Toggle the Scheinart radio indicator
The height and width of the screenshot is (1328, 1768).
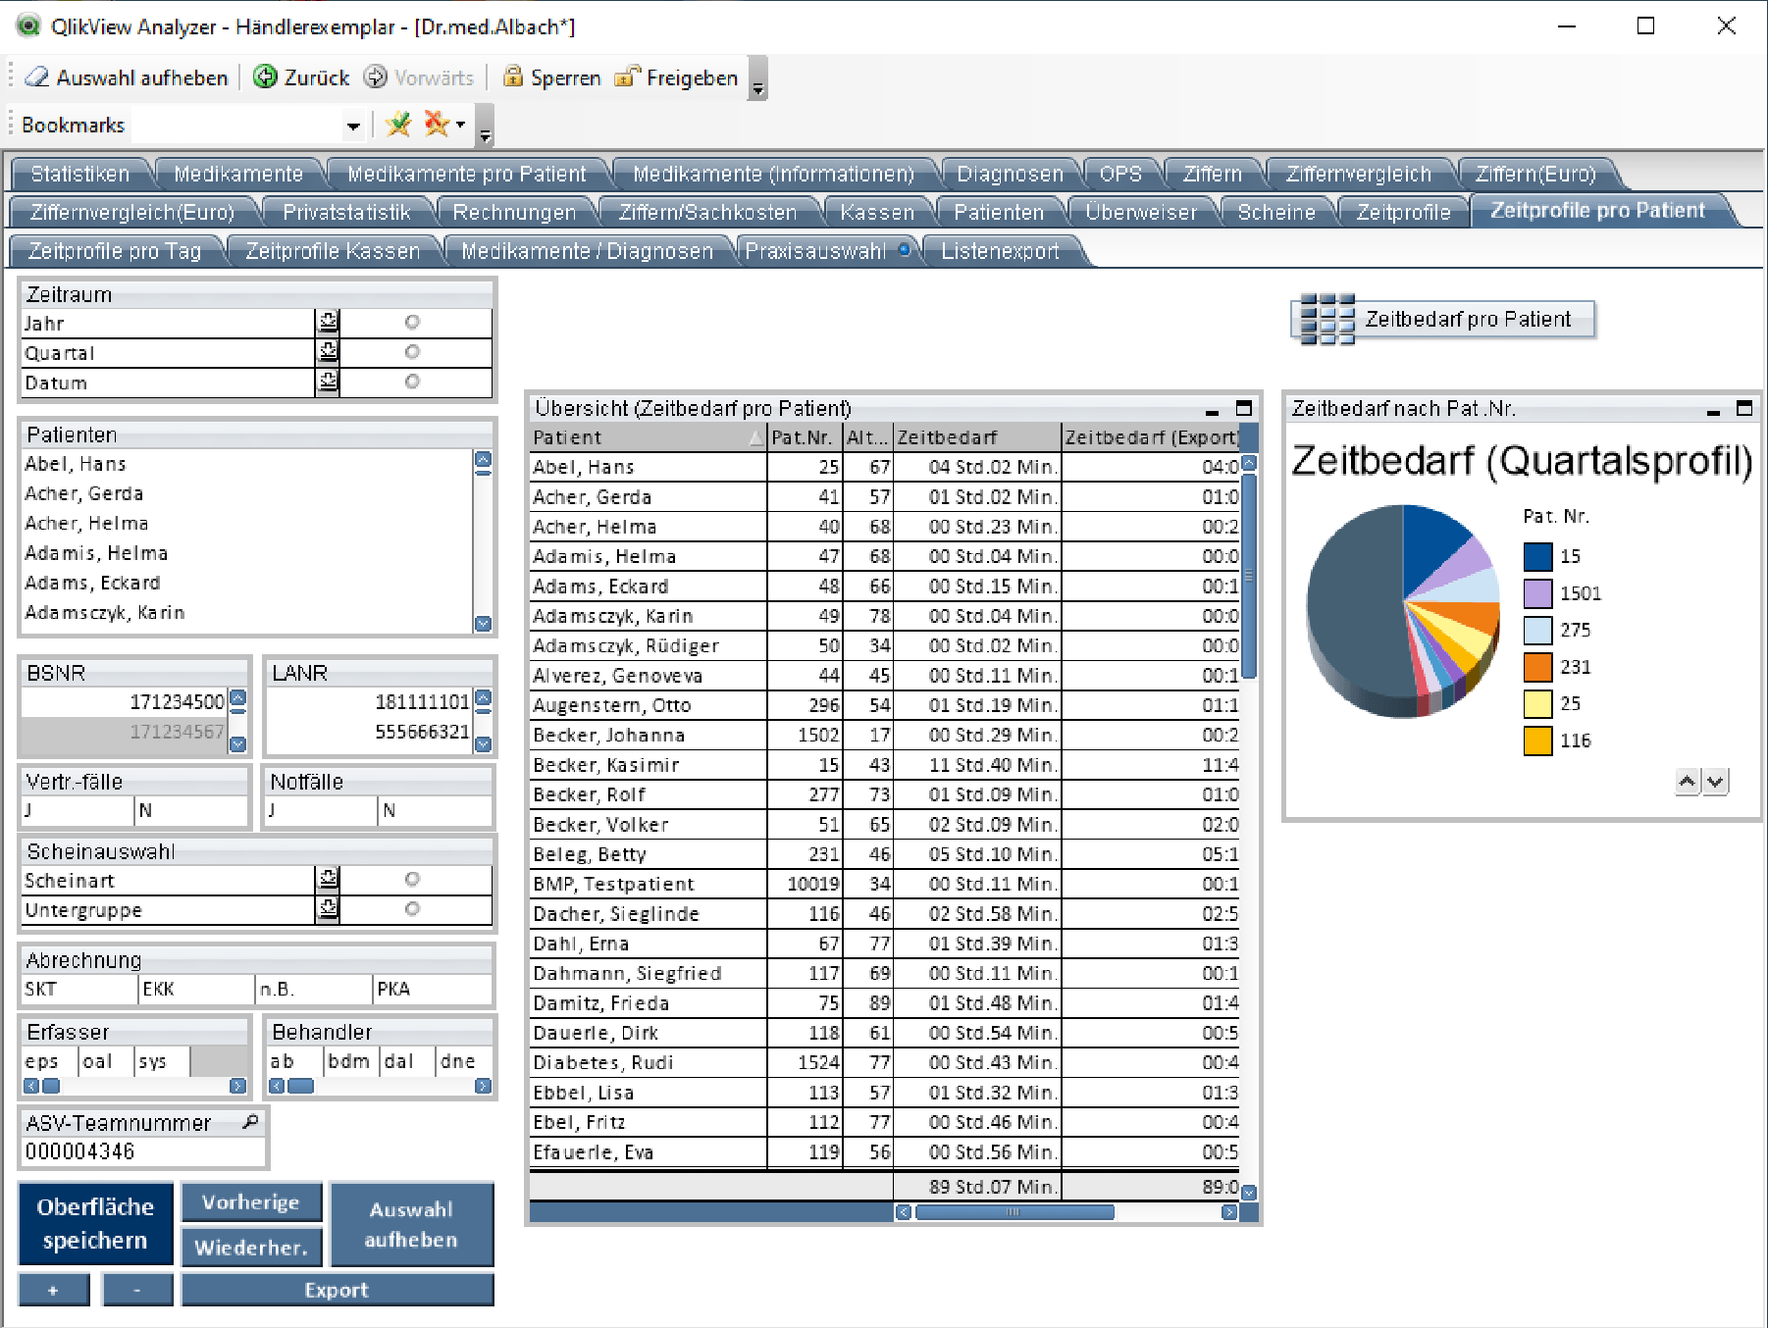412,880
